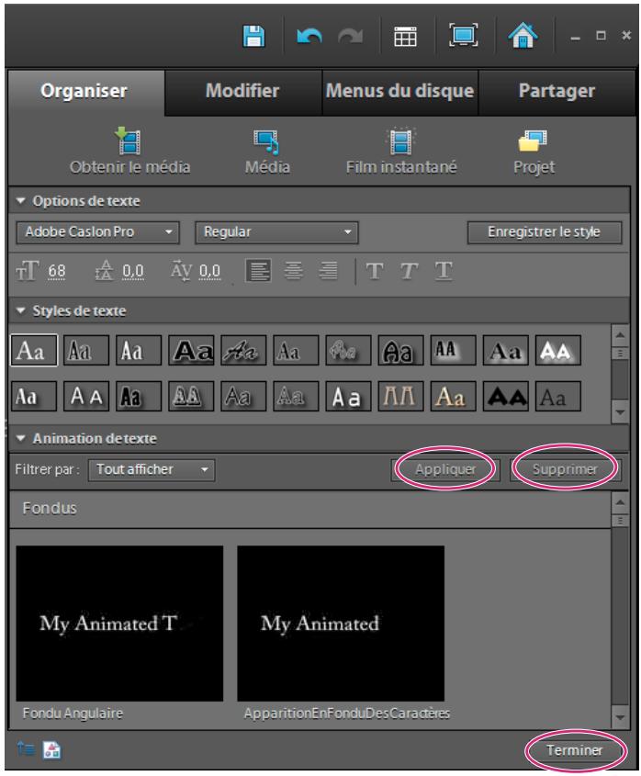The height and width of the screenshot is (776, 641).
Task: Click Enregistrer le style button
Action: point(544,232)
